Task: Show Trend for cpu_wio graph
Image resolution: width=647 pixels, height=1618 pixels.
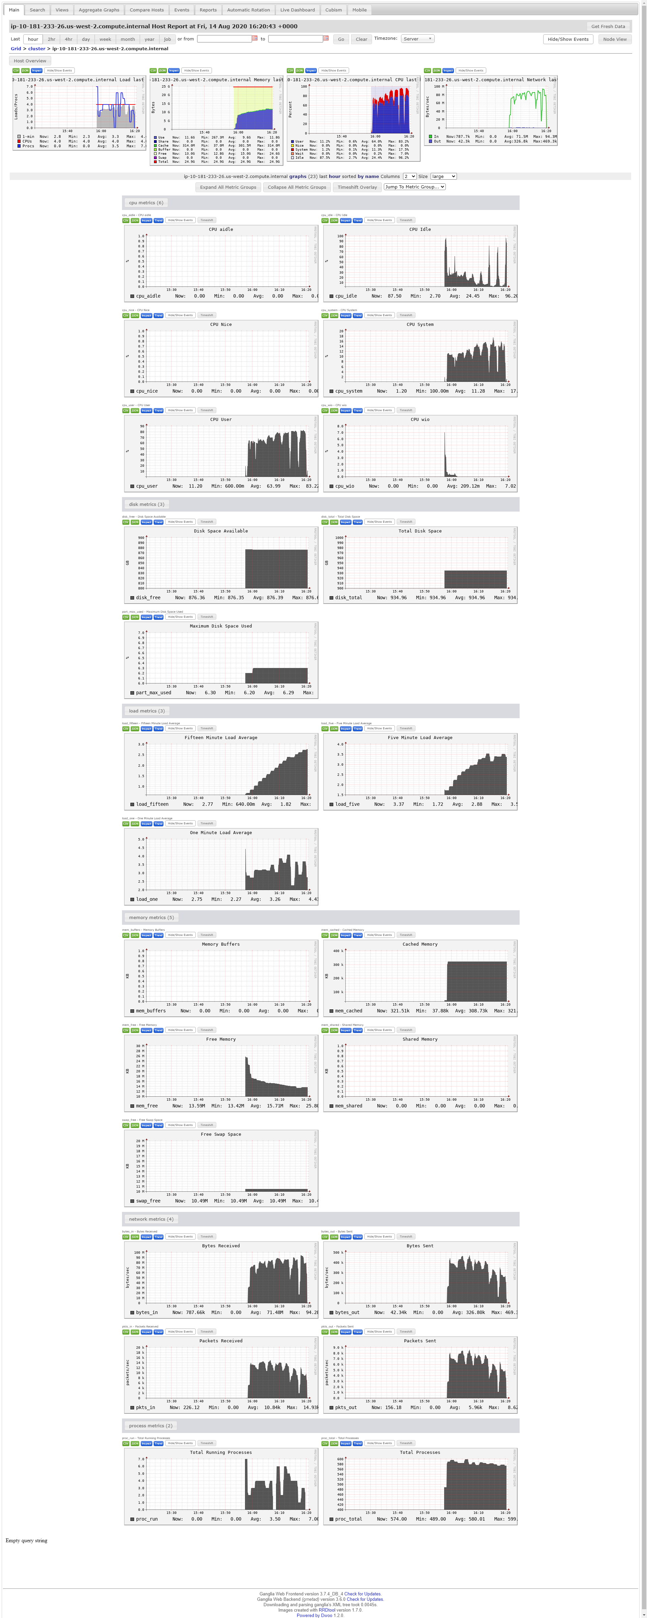Action: (358, 410)
